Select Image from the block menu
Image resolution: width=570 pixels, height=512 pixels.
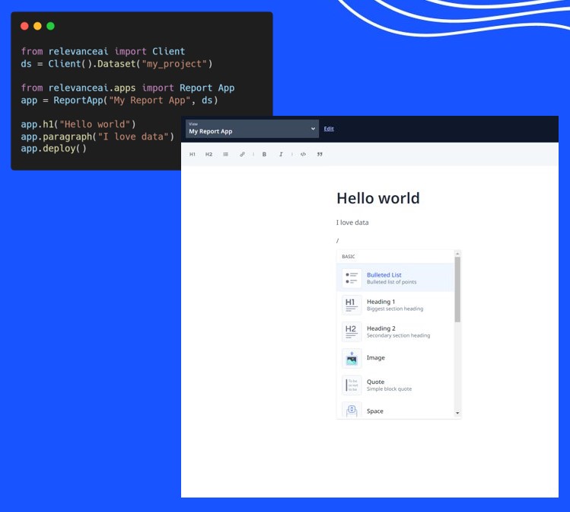[395, 358]
